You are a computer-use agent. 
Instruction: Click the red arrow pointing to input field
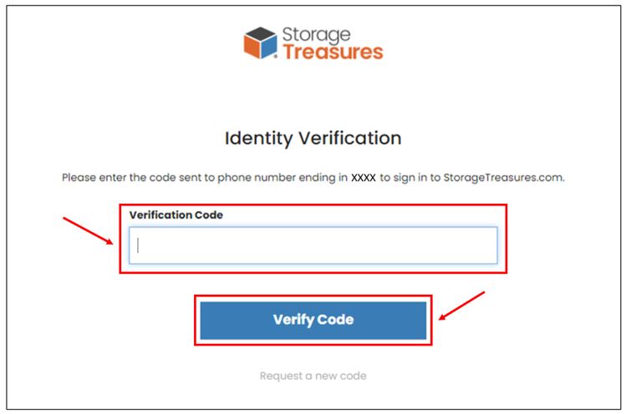coord(88,230)
